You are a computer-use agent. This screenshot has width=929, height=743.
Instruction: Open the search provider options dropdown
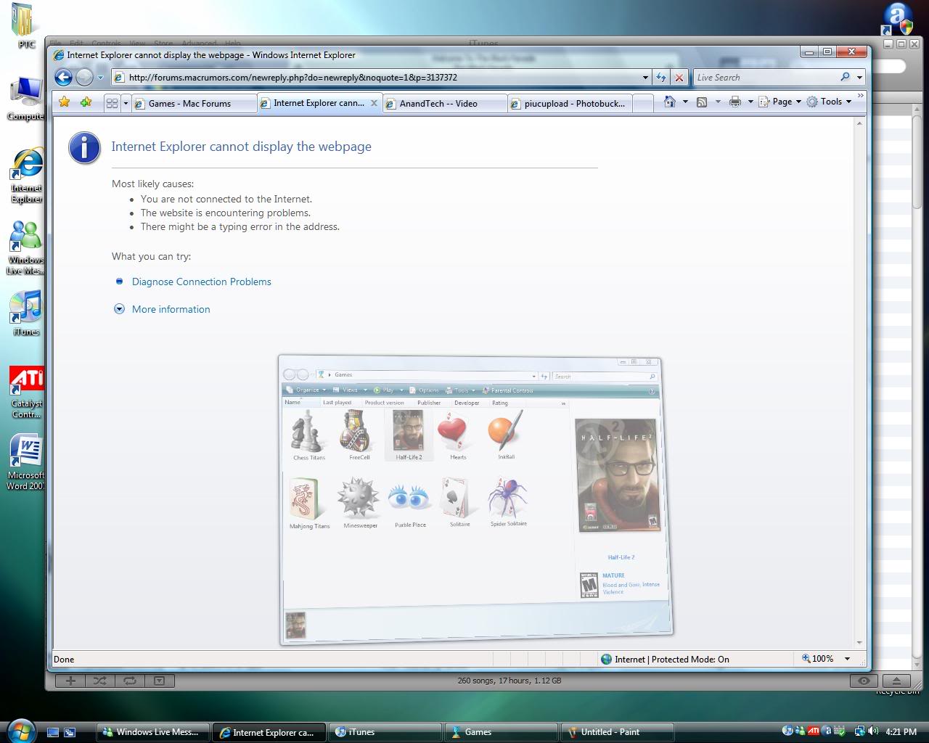(859, 78)
